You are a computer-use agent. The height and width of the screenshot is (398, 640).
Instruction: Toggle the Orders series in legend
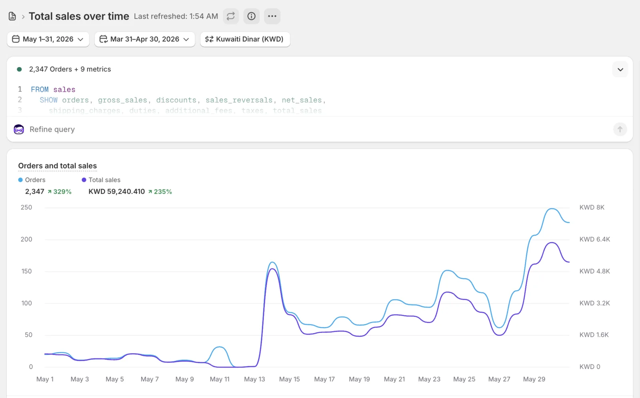(x=32, y=180)
